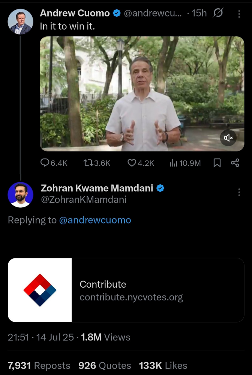
Task: Open more options for Andrew Cuomo's post
Action: [239, 14]
